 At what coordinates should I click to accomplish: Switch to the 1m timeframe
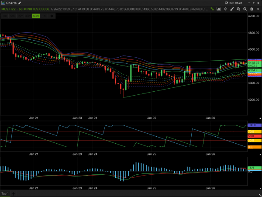click(x=5, y=16)
